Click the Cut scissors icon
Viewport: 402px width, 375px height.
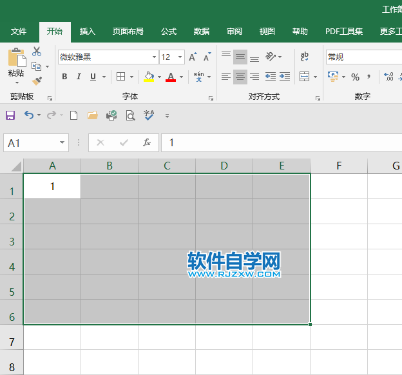pos(37,52)
